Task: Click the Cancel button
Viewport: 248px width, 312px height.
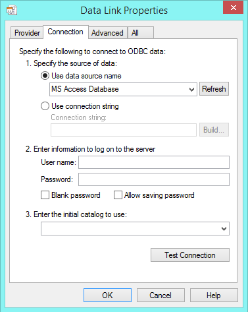Action: pos(161,296)
